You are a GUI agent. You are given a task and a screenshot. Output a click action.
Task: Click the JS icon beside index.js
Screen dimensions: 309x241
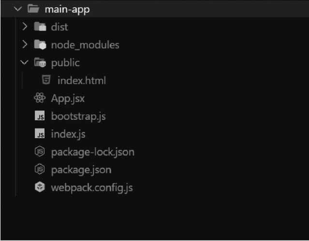coord(40,134)
